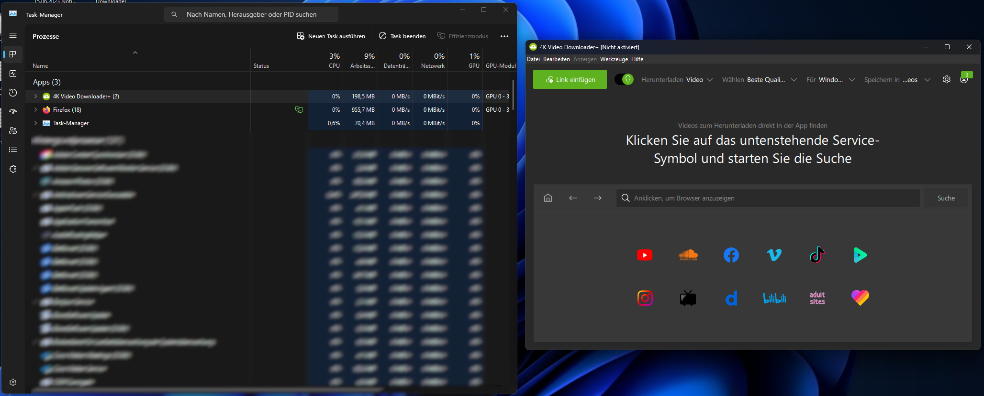Open Task Manager Performance sidebar icon

[13, 74]
